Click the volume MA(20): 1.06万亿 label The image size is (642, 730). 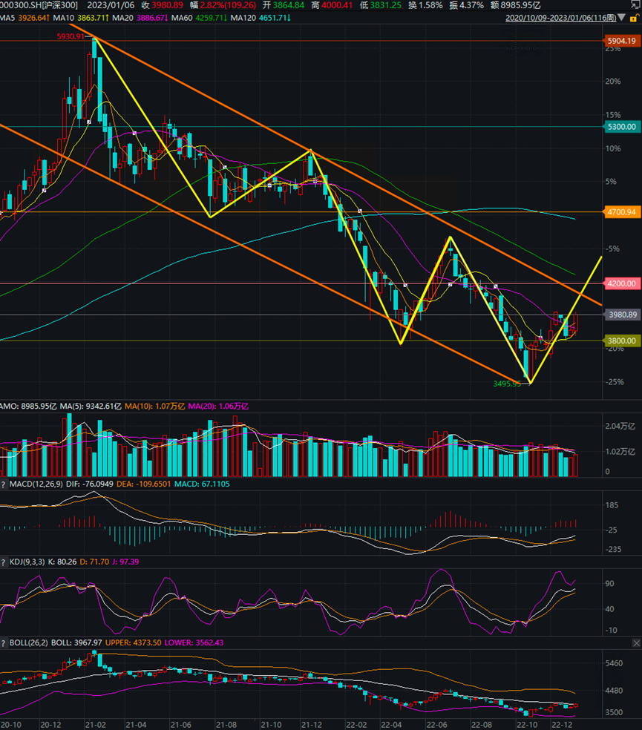click(x=218, y=407)
